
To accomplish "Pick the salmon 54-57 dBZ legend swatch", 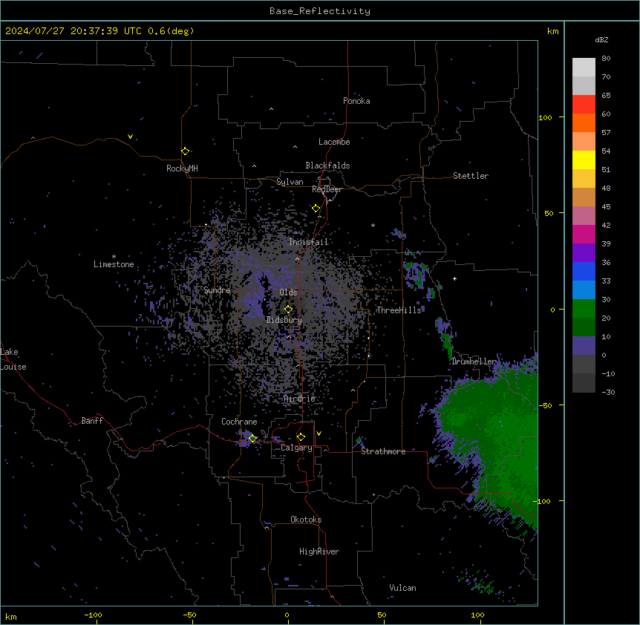I will pyautogui.click(x=584, y=141).
